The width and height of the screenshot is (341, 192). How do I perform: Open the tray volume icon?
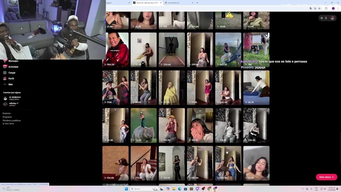(x=324, y=189)
